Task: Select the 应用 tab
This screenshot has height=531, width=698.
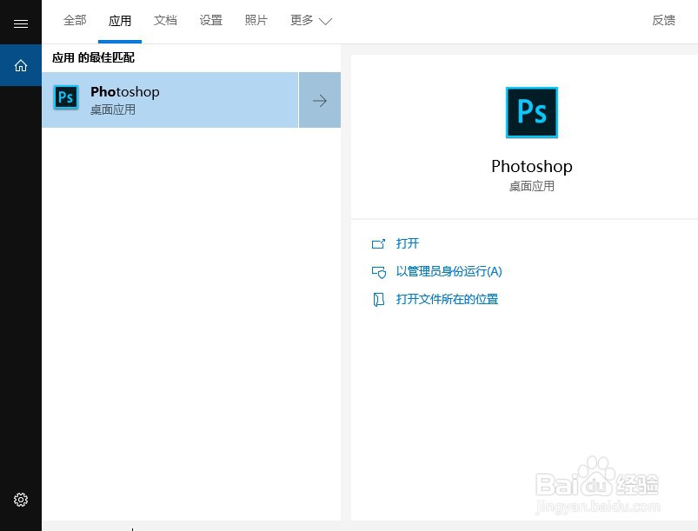Action: [x=120, y=21]
